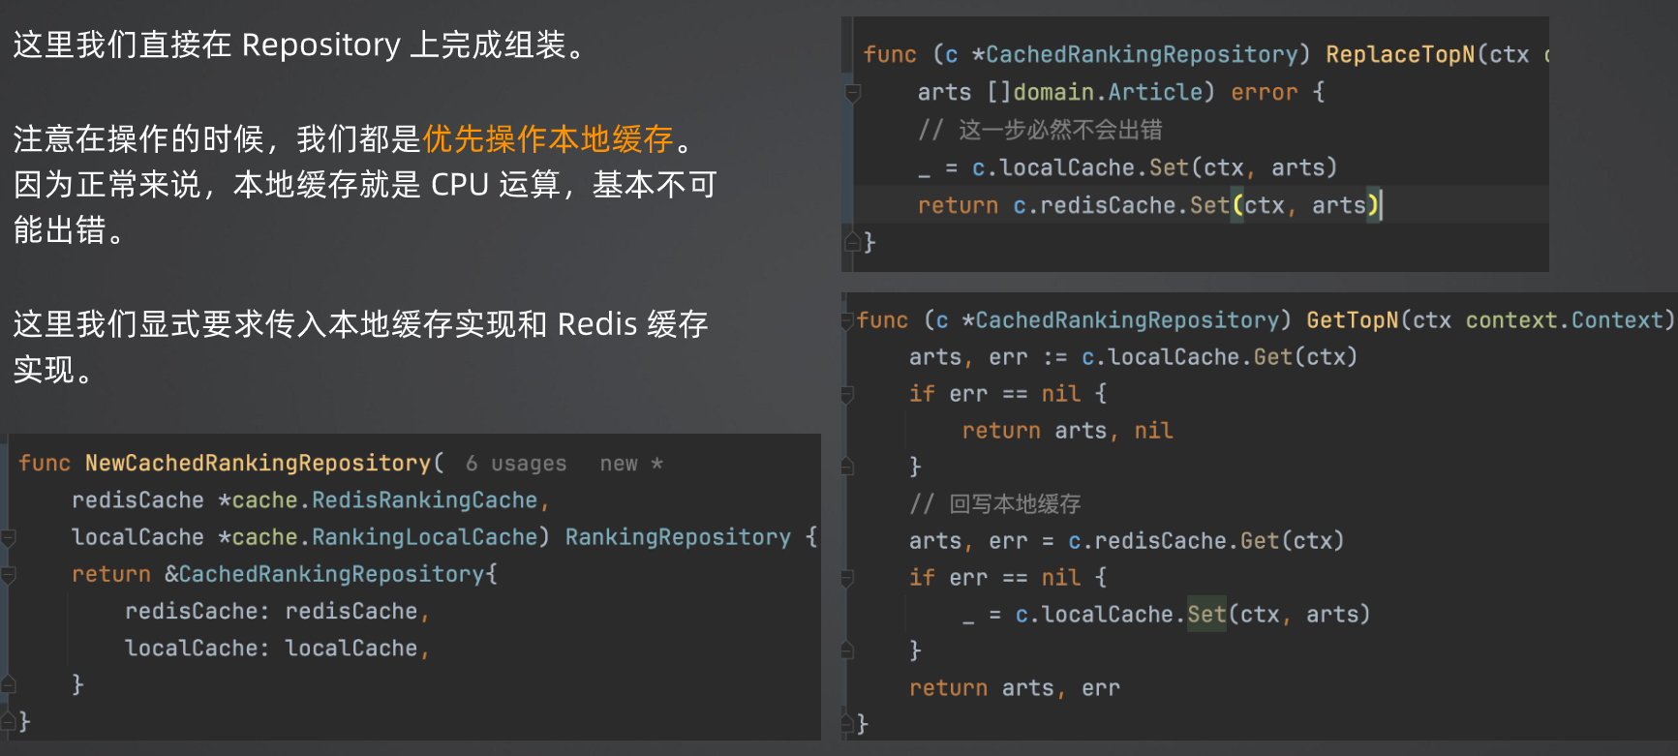This screenshot has height=756, width=1678.
Task: Click the orange highlighted text 优先操作本地缓存
Action: [548, 139]
